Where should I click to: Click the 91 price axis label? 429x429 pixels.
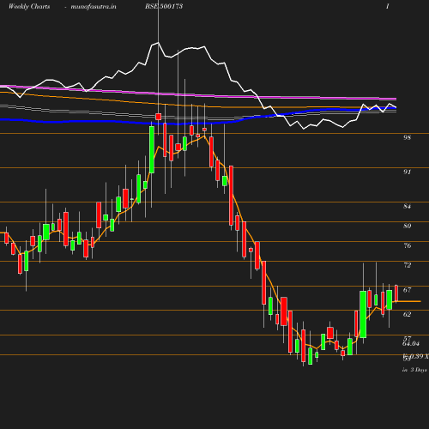[x=407, y=172]
